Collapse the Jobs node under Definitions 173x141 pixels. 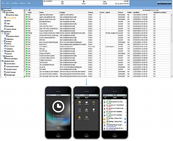click(3, 34)
